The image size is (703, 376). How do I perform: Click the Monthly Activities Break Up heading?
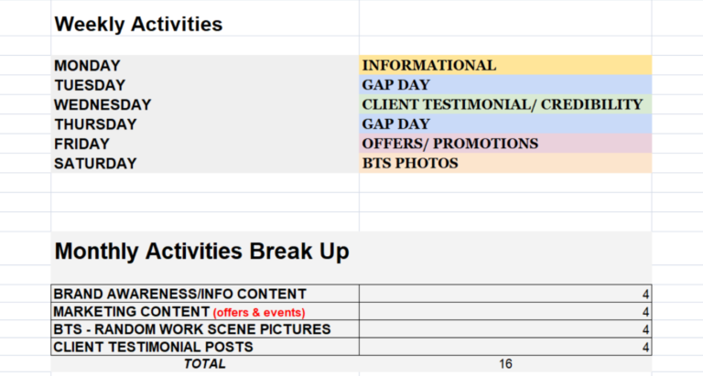pos(202,252)
